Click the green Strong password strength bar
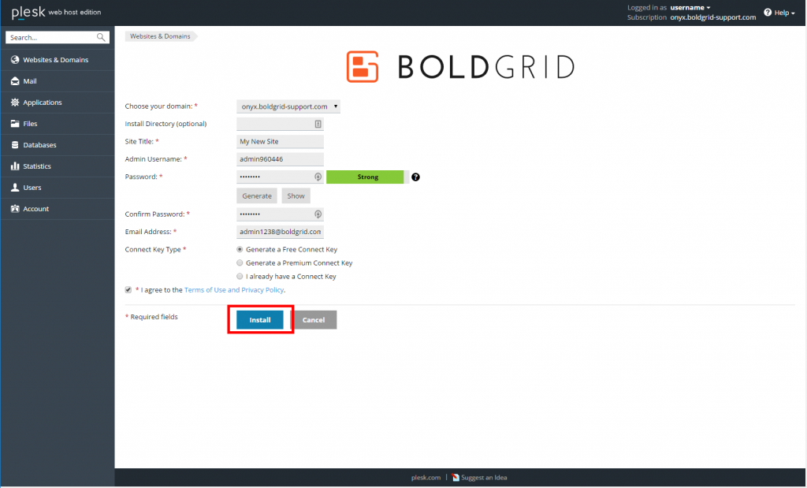 point(365,177)
